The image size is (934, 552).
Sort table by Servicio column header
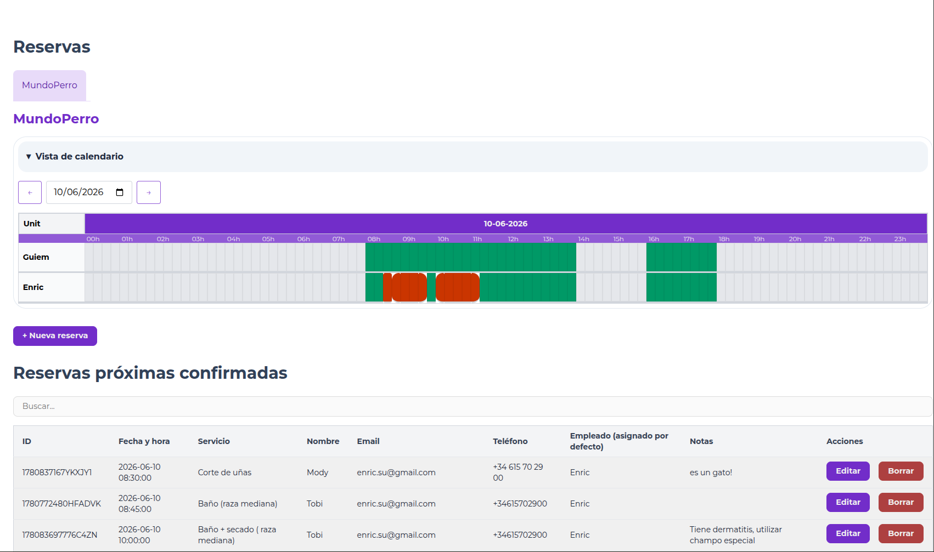point(213,441)
